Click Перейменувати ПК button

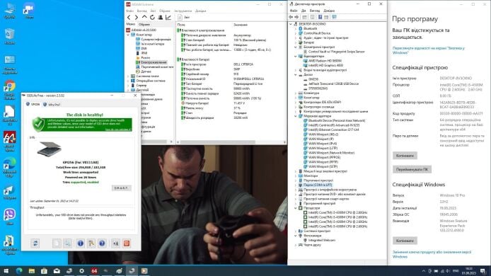click(x=412, y=169)
